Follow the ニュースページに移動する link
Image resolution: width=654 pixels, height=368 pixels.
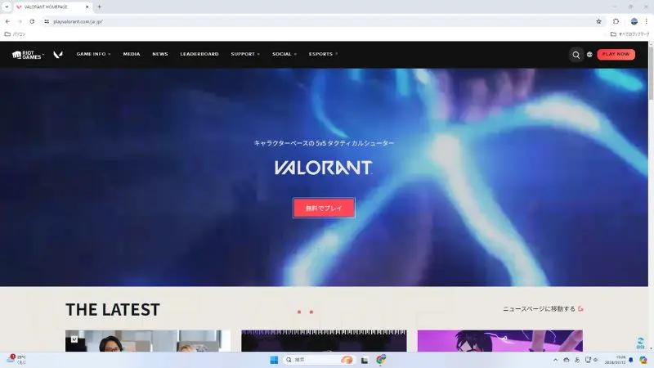[543, 309]
